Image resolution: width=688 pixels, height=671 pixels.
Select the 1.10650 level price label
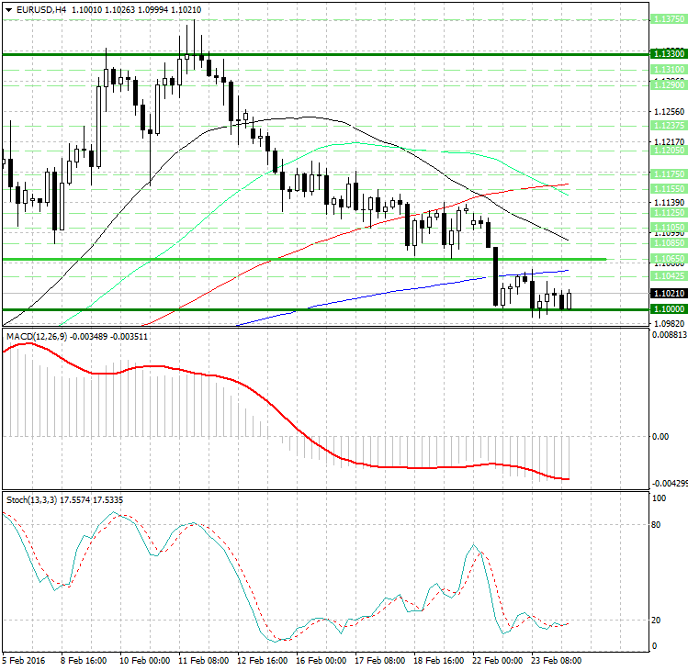click(669, 258)
